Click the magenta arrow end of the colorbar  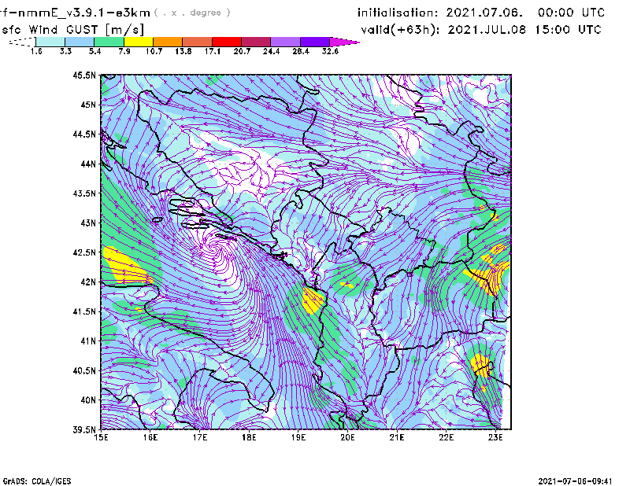(344, 42)
